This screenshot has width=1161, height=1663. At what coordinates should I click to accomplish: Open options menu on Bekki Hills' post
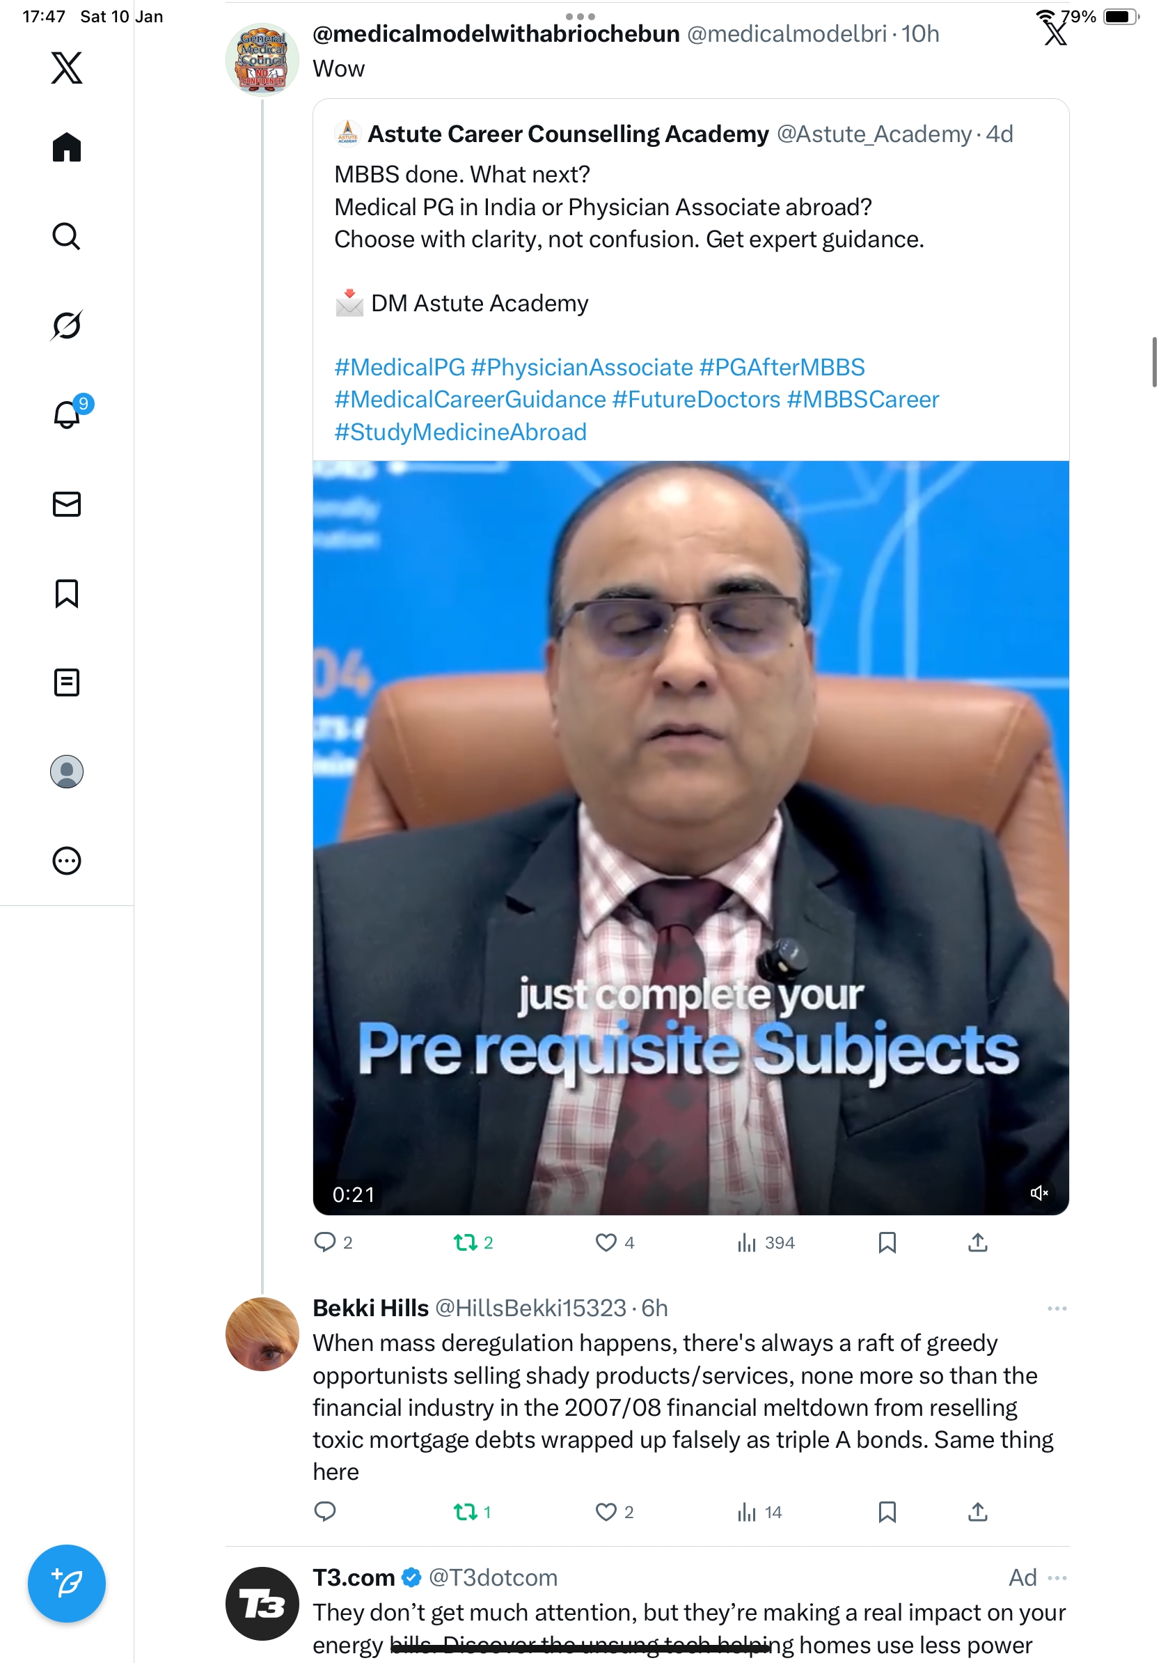click(x=1057, y=1308)
